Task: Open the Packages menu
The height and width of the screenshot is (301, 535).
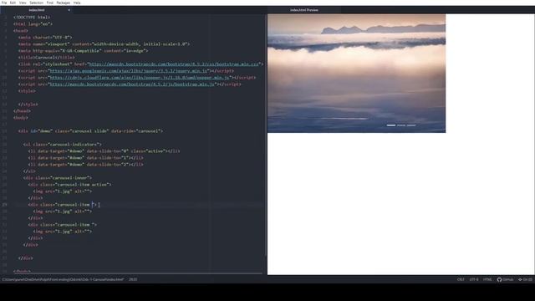Action: coord(64,3)
